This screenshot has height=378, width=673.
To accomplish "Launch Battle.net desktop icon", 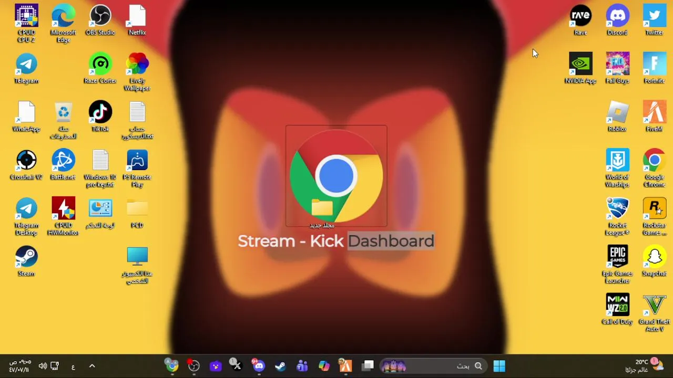I will pyautogui.click(x=63, y=165).
